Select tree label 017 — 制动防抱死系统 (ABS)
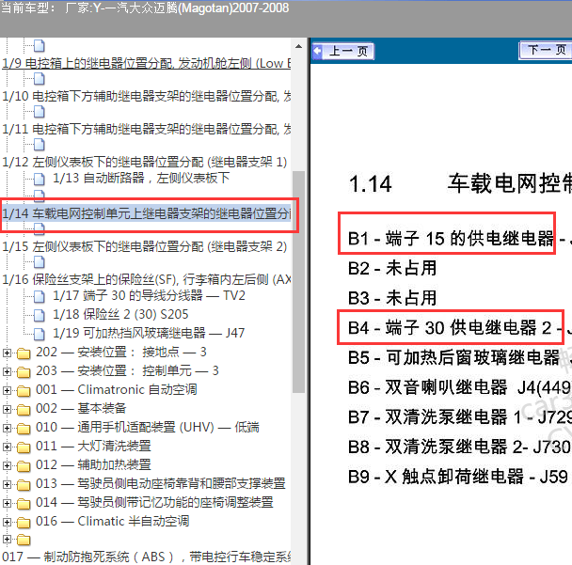572x565 pixels. click(x=147, y=557)
